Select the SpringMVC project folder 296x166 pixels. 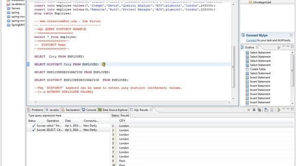tap(16, 25)
